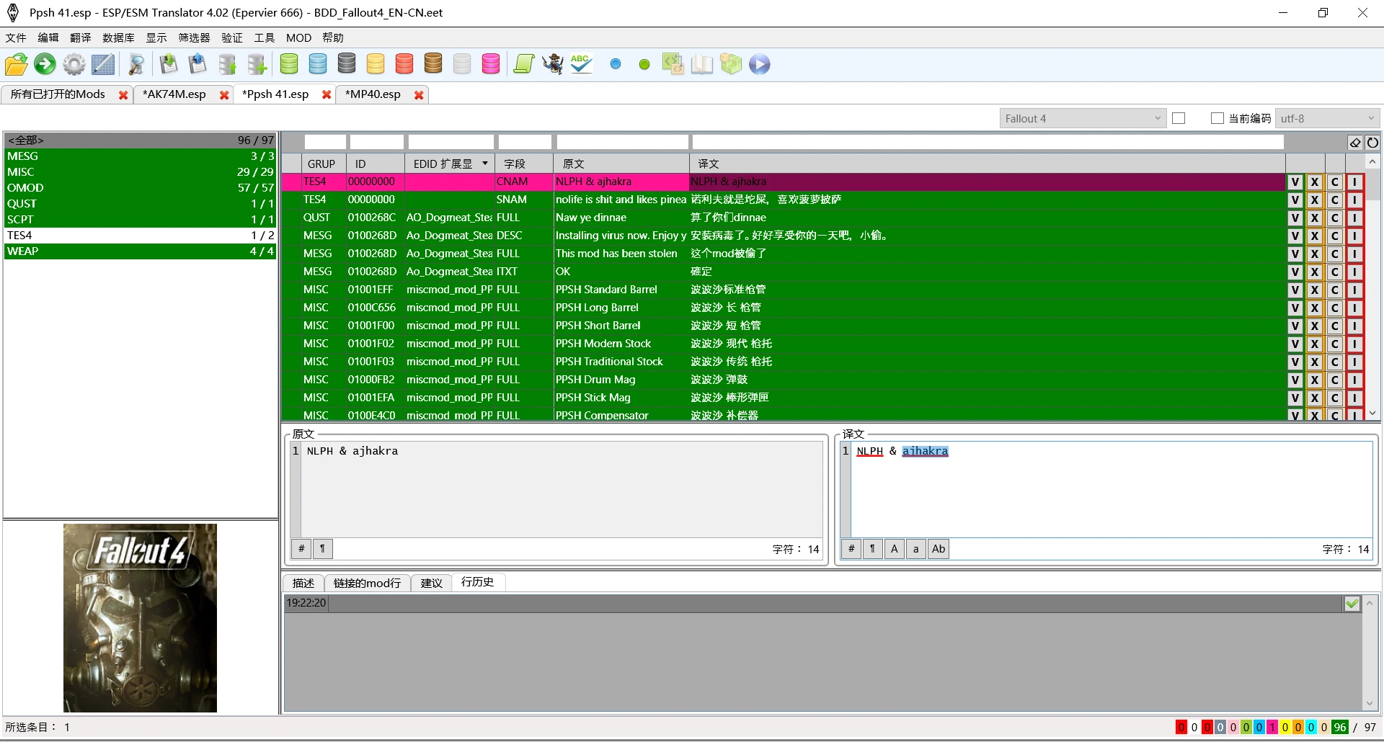Open the magnifier search tool icon
1384x742 pixels.
pos(136,64)
